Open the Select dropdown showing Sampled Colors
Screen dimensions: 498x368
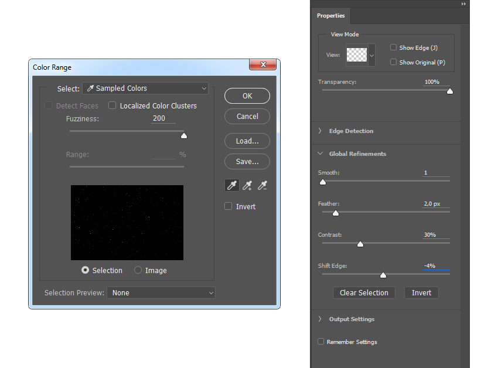pyautogui.click(x=145, y=88)
